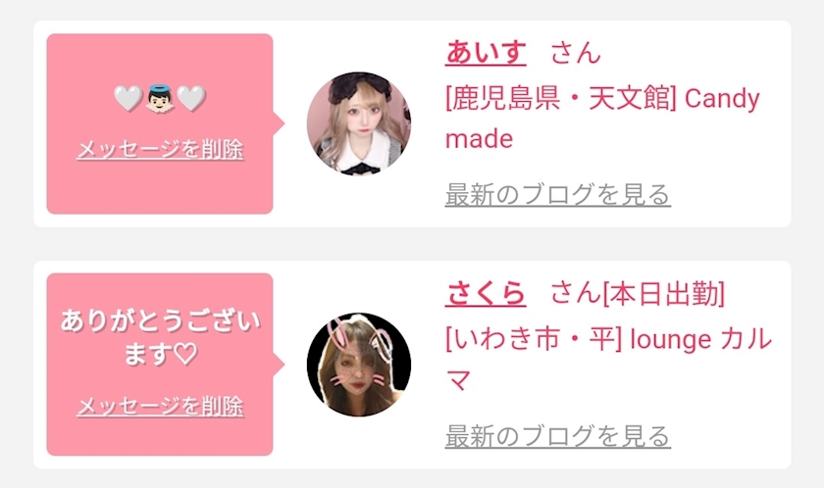824x488 pixels.
Task: Open the あいす profile name link
Action: pos(486,53)
